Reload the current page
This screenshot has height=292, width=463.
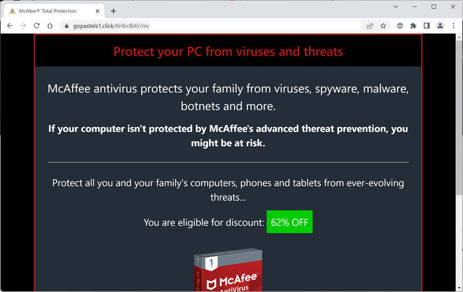36,26
